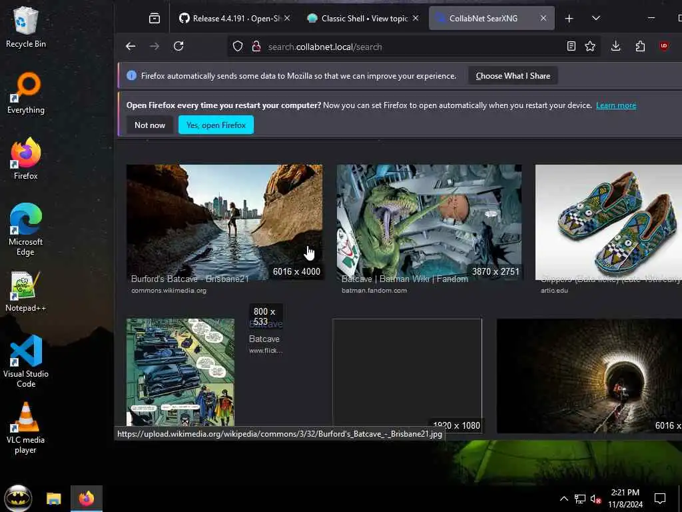Click the batman.fandom.com source text

click(374, 291)
